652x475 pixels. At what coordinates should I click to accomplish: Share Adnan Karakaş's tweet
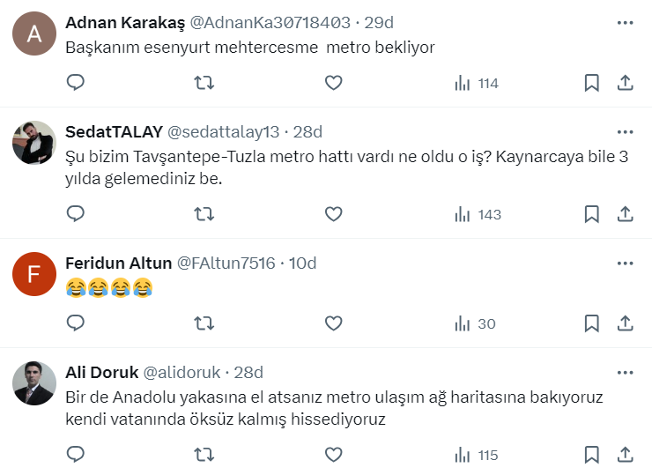click(625, 83)
